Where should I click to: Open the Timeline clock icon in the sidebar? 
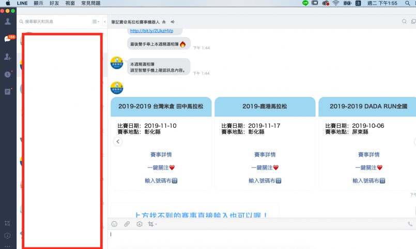8,74
